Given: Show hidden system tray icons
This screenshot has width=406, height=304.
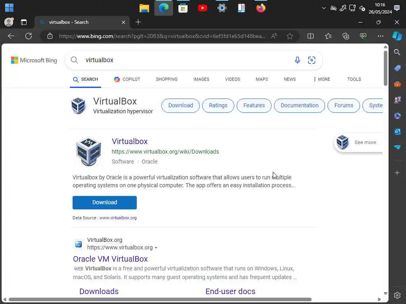Looking at the screenshot, I should coord(324,8).
